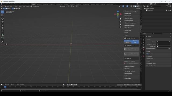The height and width of the screenshot is (96, 172).
Task: Jump to previous keyframe
Action: click(x=69, y=85)
